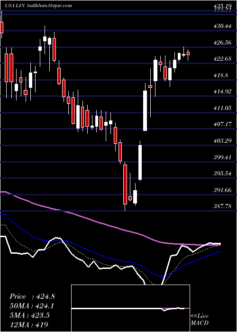
Task: Click the '50MA : 424.1' readout
Action: click(32, 306)
